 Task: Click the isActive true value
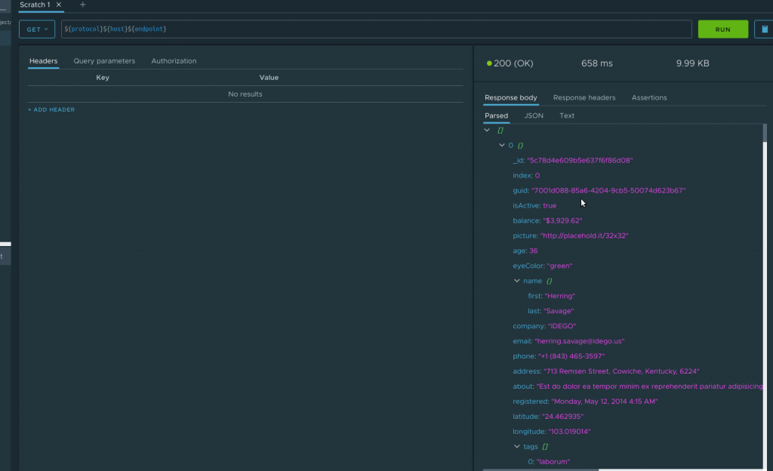pos(550,205)
